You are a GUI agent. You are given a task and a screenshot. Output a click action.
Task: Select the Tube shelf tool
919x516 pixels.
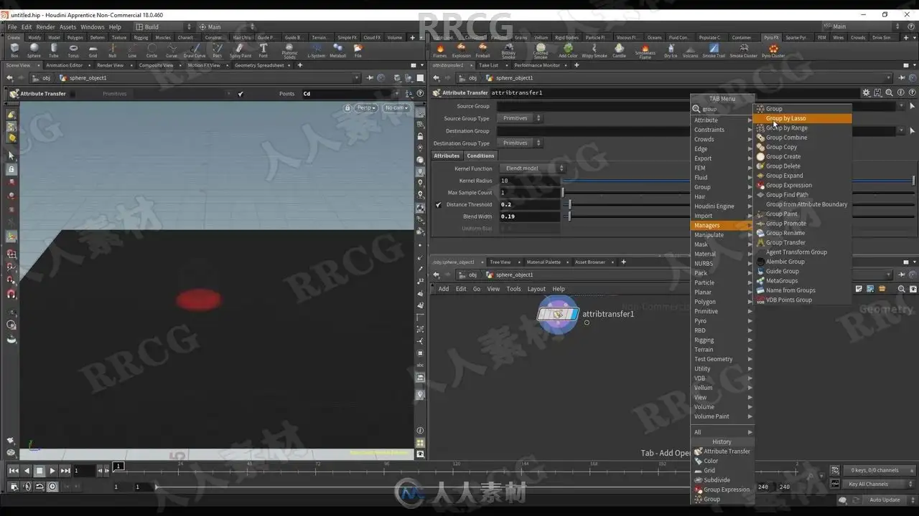[54, 50]
